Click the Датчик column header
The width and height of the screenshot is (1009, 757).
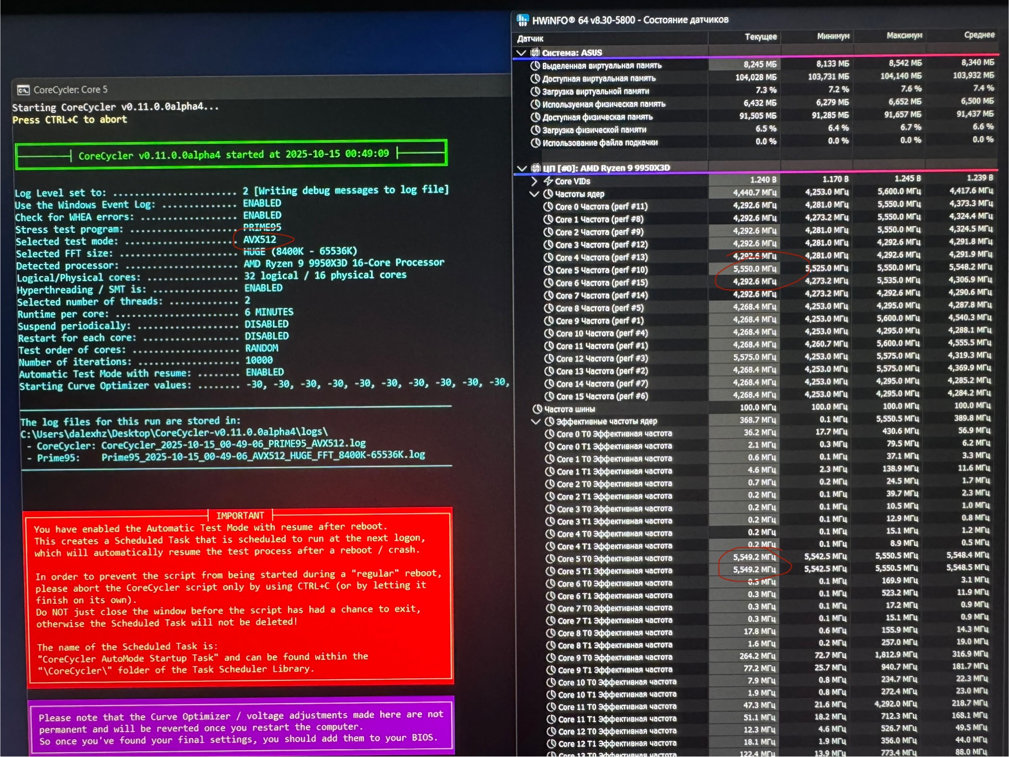pyautogui.click(x=530, y=38)
